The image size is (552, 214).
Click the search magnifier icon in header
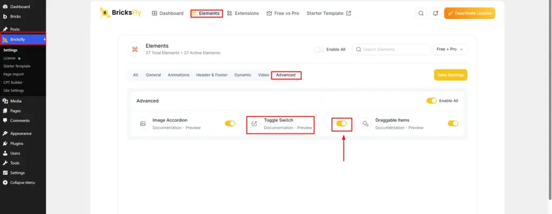click(420, 13)
